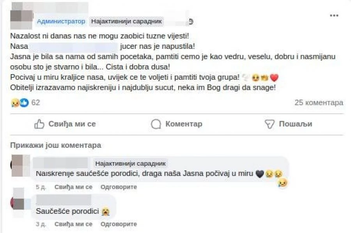Open the post author's profile picture
The width and height of the screenshot is (351, 233).
(x=21, y=15)
